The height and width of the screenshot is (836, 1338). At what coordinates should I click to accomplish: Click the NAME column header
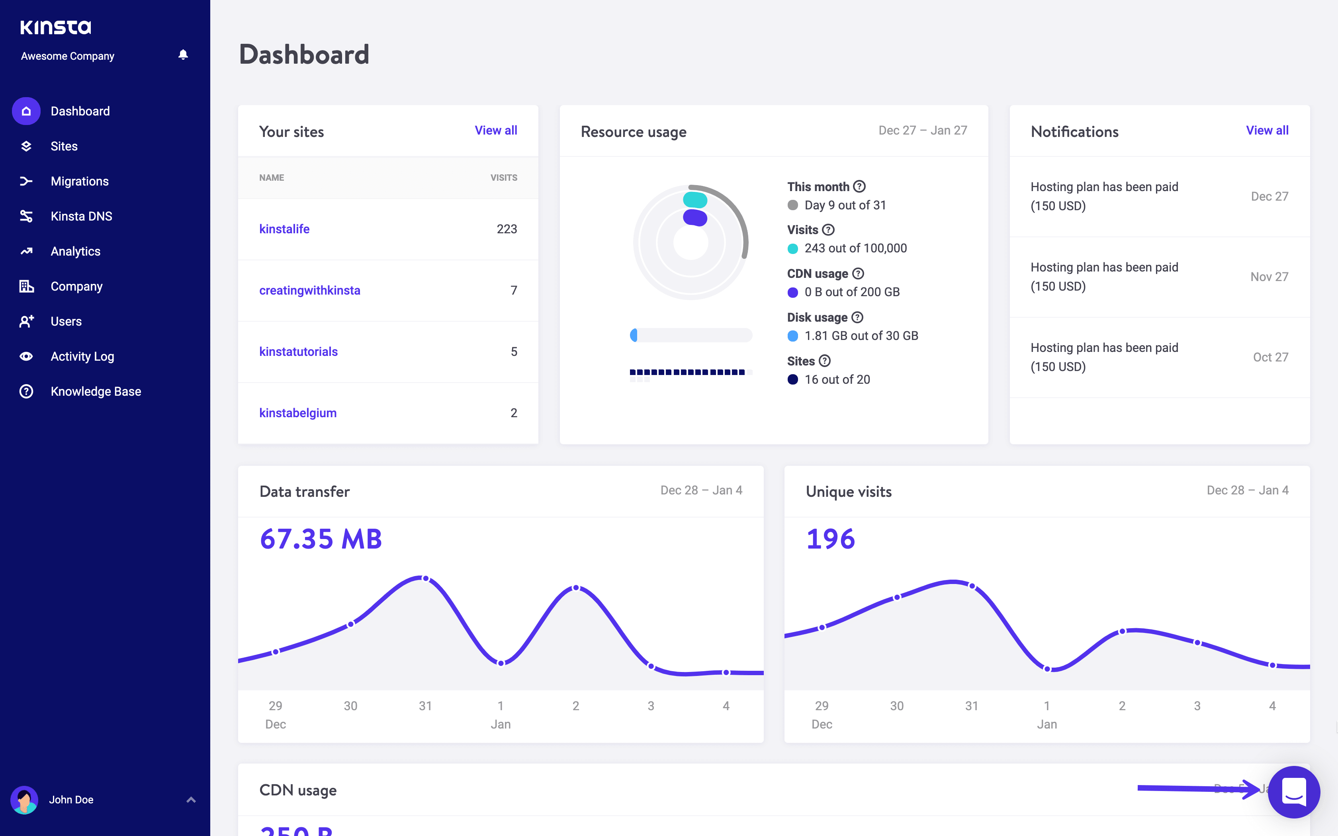(x=272, y=178)
